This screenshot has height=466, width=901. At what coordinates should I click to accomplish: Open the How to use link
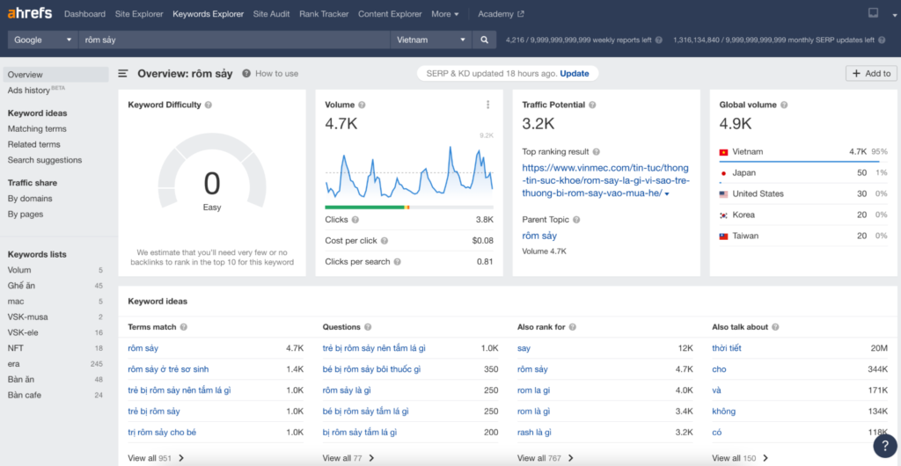tap(277, 74)
